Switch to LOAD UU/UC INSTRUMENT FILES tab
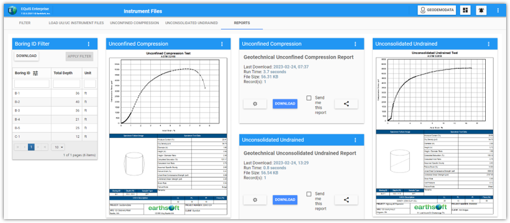 pos(76,23)
